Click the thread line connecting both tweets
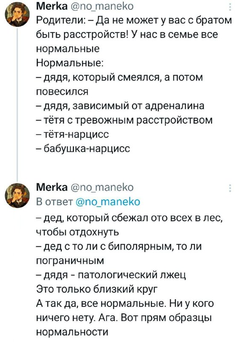Image resolution: width=240 pixels, height=342 pixels. [x=17, y=105]
